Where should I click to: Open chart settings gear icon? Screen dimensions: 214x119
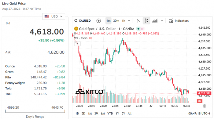[x=205, y=106]
